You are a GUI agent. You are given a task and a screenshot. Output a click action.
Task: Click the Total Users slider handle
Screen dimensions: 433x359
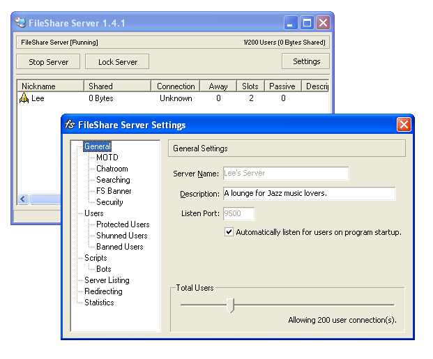coord(232,305)
